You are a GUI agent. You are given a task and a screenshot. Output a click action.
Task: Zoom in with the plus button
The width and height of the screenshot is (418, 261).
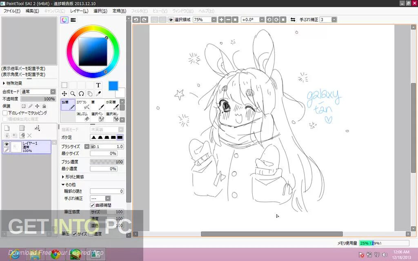pos(221,20)
